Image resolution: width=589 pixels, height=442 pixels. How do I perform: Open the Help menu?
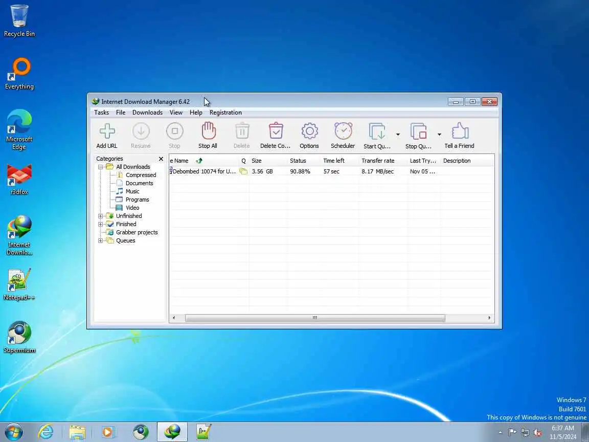pyautogui.click(x=196, y=113)
